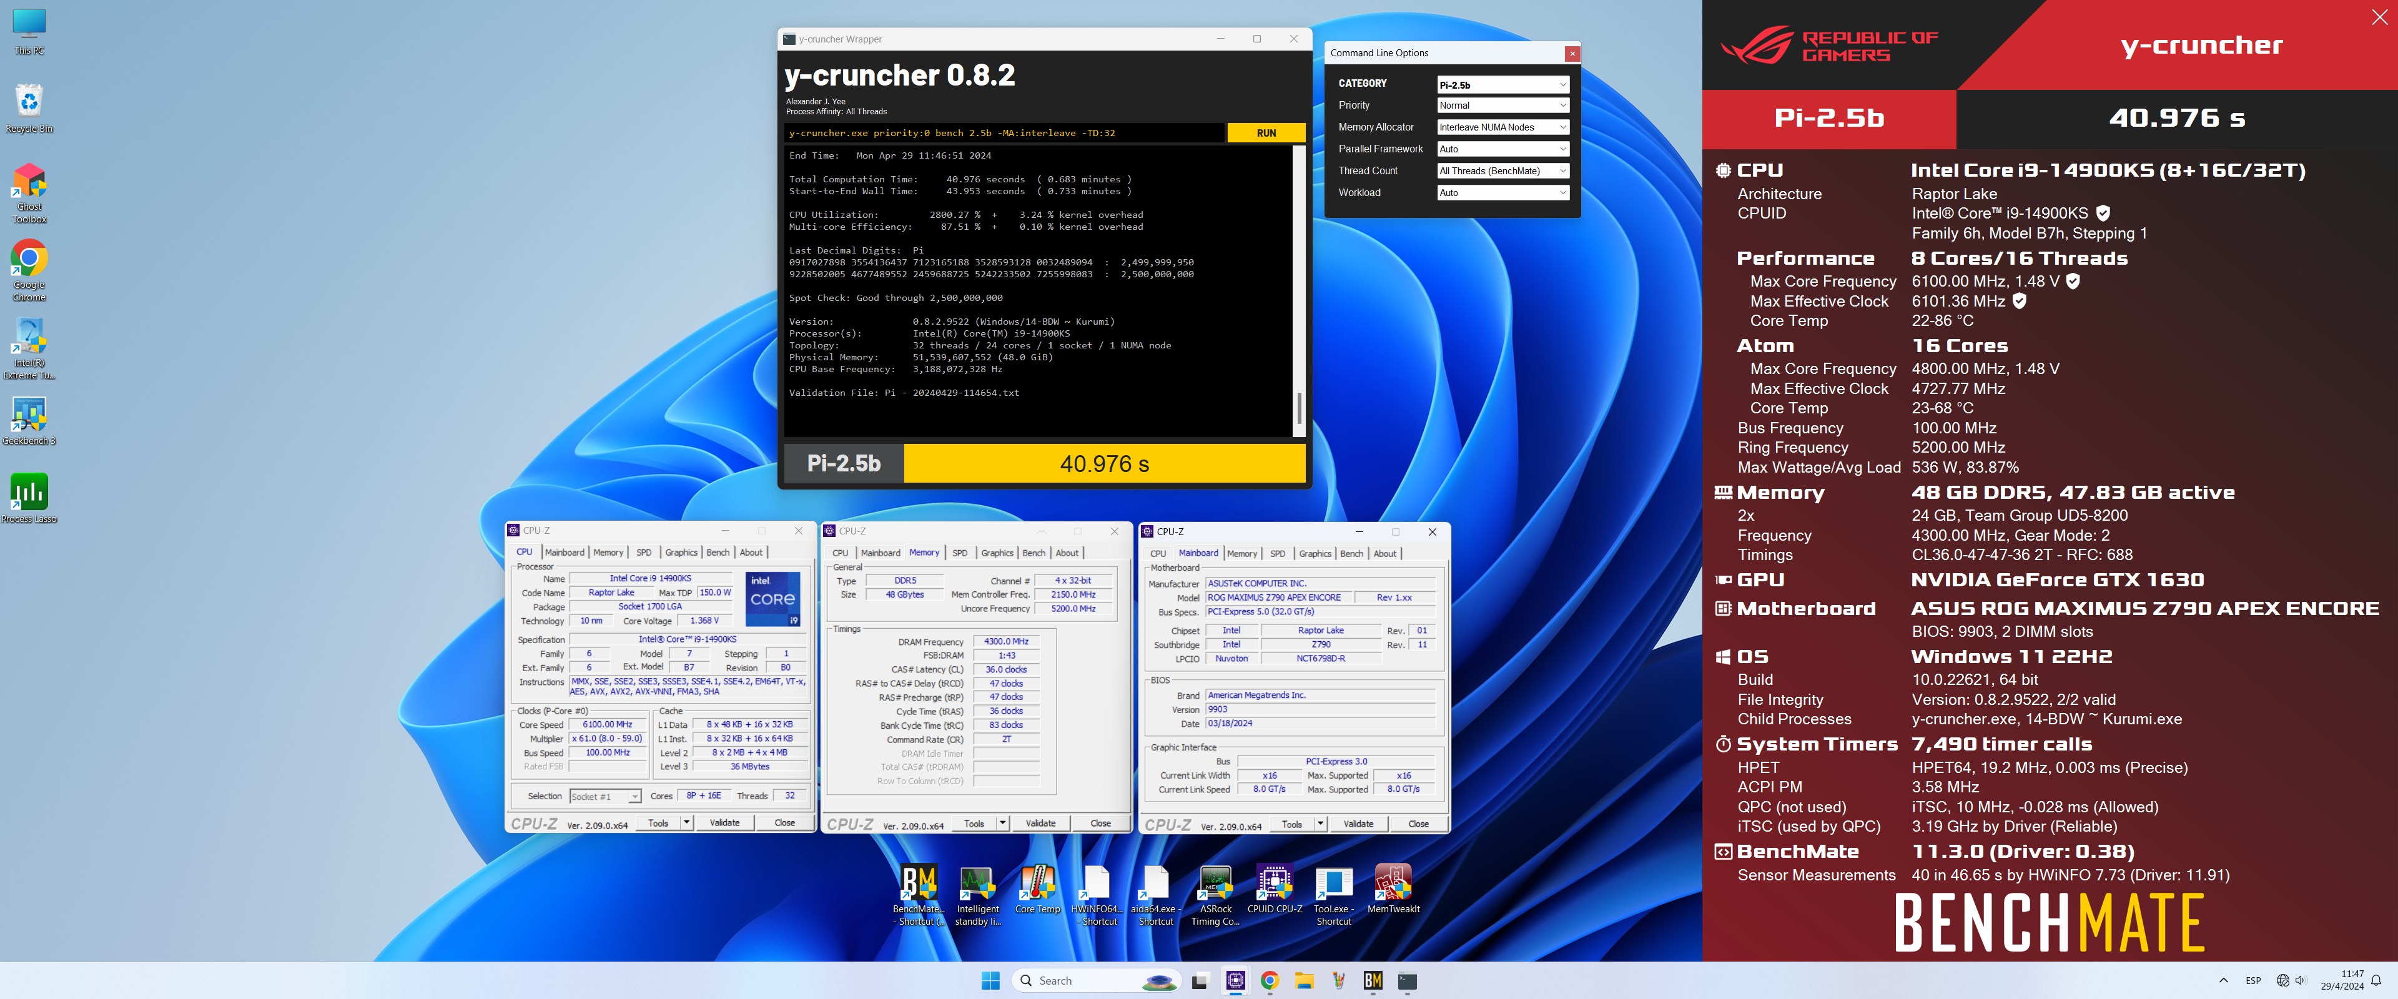Screen dimensions: 2398x999
Task: Close the Command Line Options panel
Action: 1572,53
